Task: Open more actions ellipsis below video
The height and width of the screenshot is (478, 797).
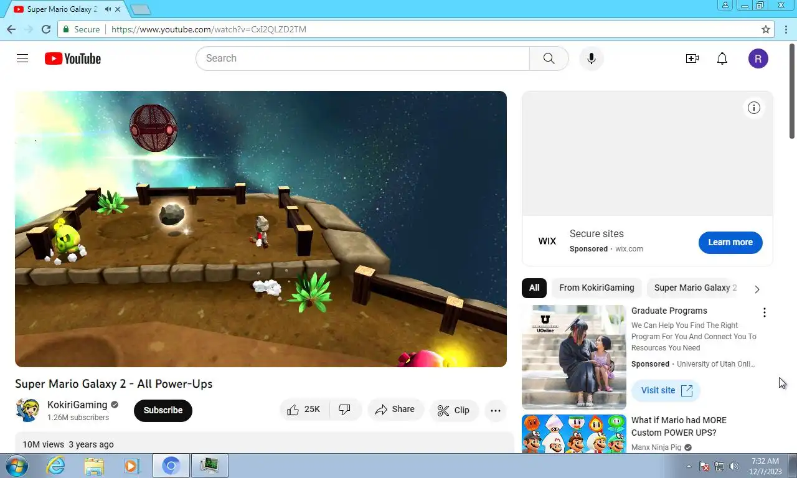Action: click(496, 410)
